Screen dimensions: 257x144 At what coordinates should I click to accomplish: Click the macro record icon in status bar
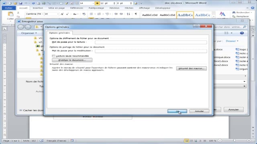point(72,140)
